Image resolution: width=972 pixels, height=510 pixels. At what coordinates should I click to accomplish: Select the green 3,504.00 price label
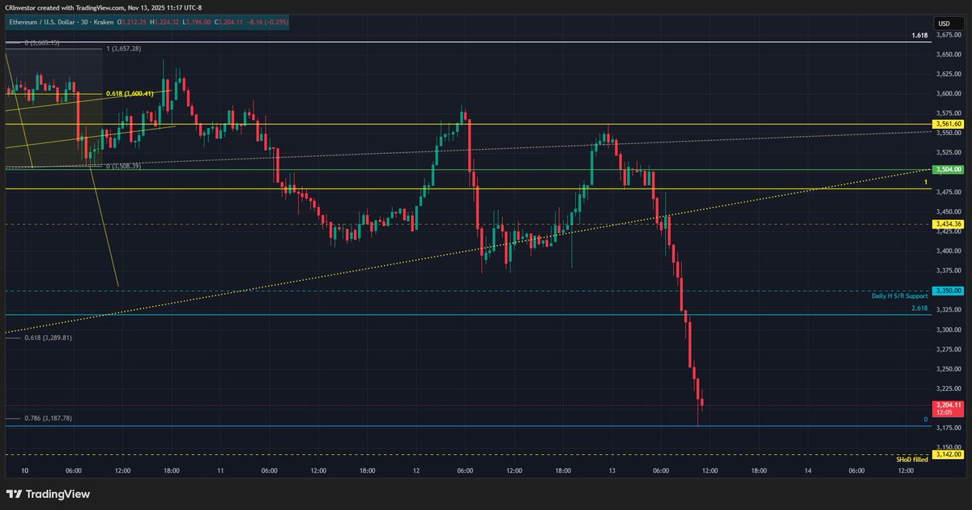(x=948, y=170)
